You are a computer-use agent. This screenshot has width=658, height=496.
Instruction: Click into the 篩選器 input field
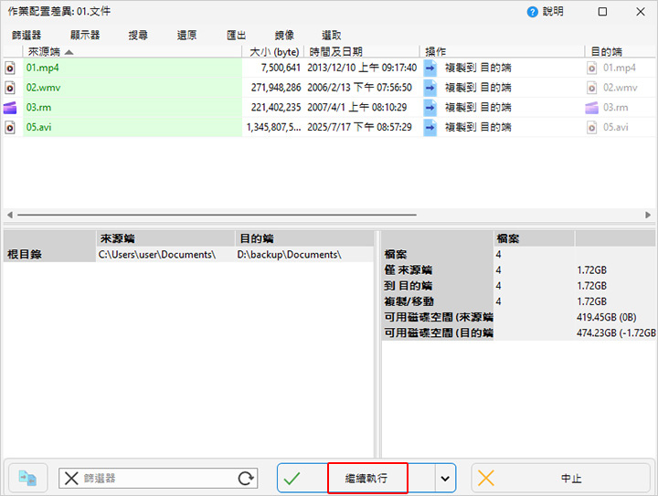click(x=158, y=479)
